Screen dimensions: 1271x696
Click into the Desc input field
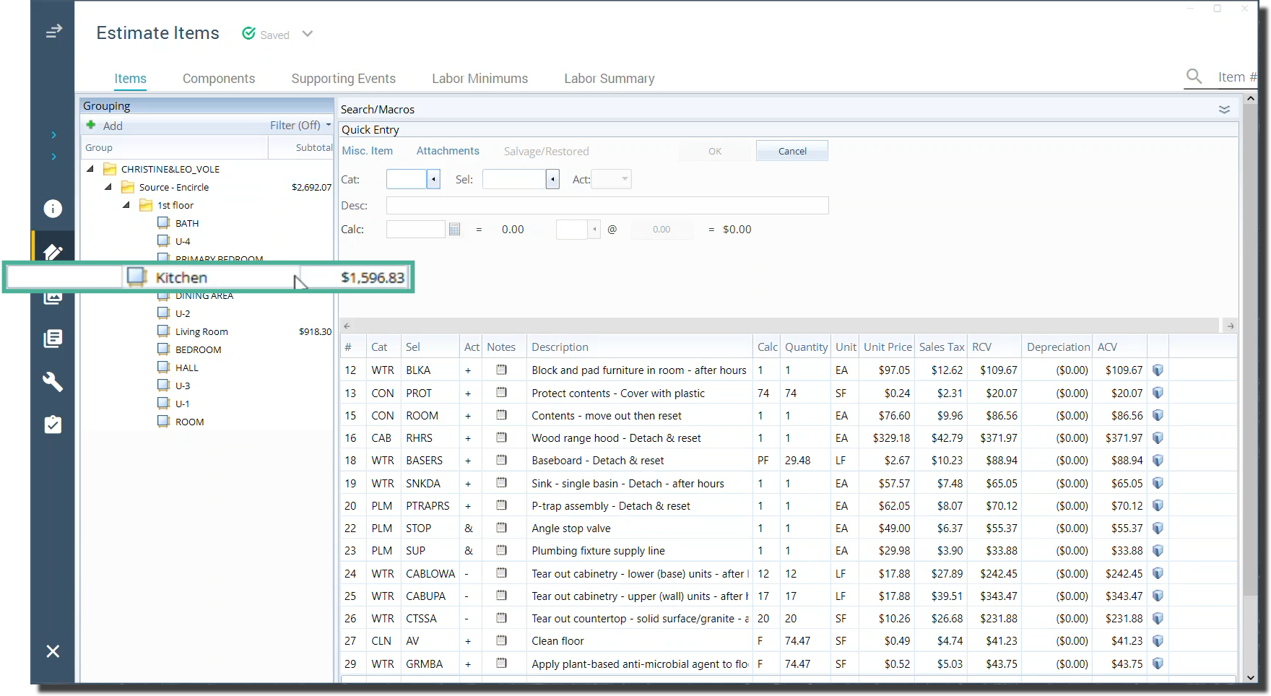coord(607,205)
